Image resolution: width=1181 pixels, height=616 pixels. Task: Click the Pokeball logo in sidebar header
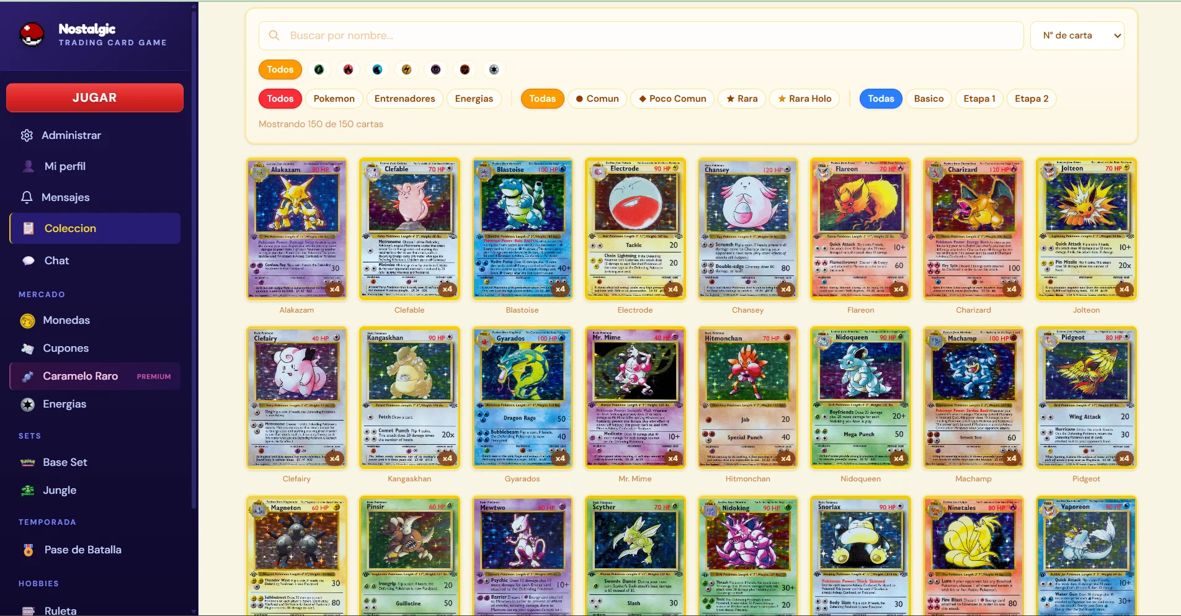(x=32, y=35)
